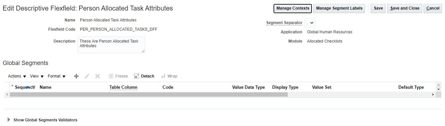Click the Value Set column header
This screenshot has width=445, height=126.
[322, 87]
